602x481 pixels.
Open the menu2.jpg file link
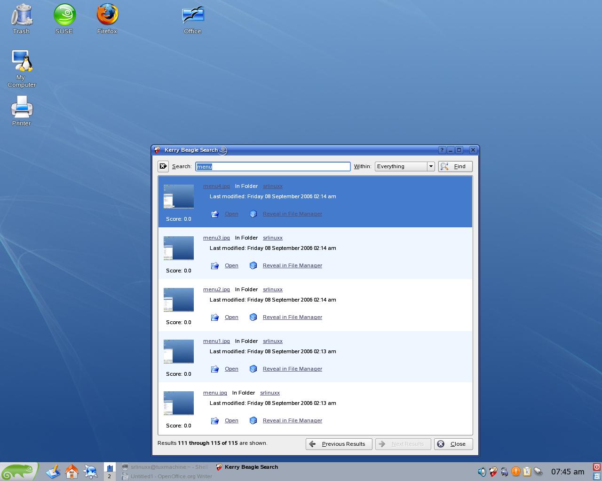point(216,289)
